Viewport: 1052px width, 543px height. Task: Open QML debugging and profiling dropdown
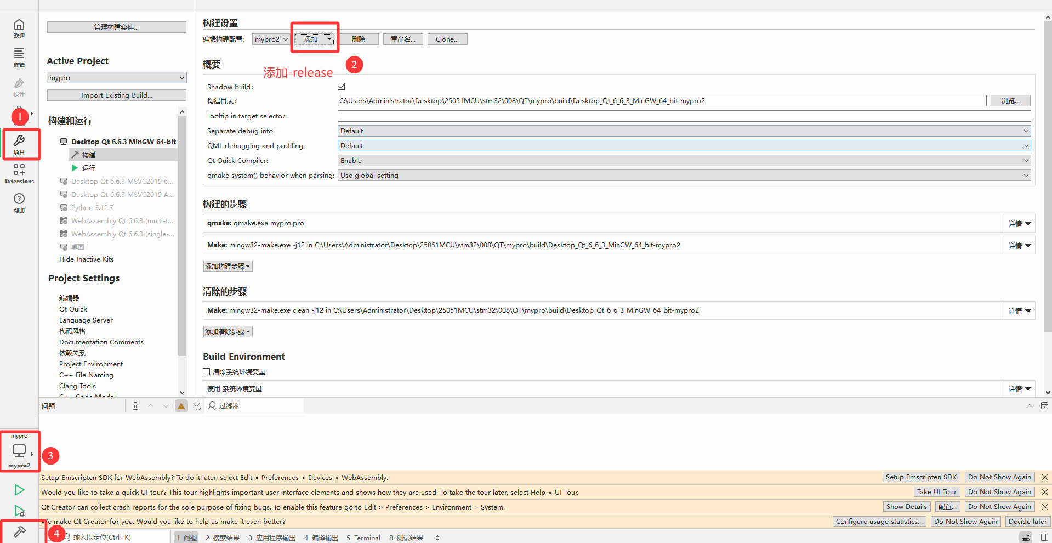pos(684,146)
